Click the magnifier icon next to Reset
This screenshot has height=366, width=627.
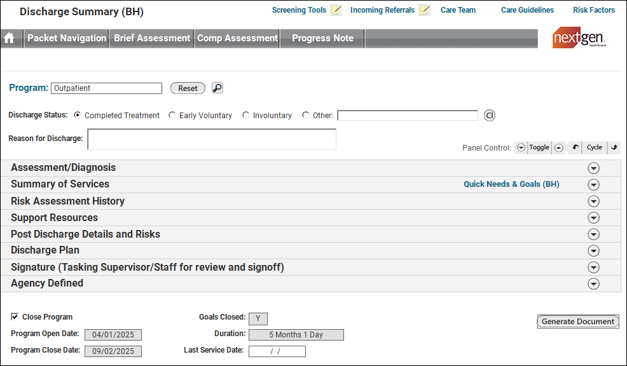[x=217, y=88]
